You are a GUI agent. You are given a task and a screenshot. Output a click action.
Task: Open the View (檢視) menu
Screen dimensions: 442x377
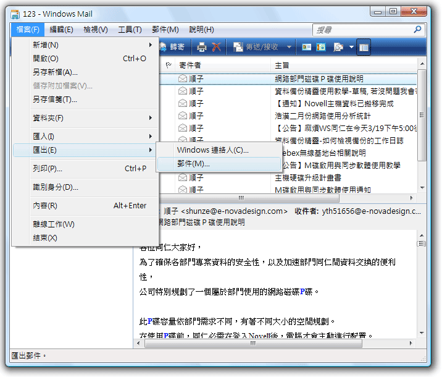(96, 29)
